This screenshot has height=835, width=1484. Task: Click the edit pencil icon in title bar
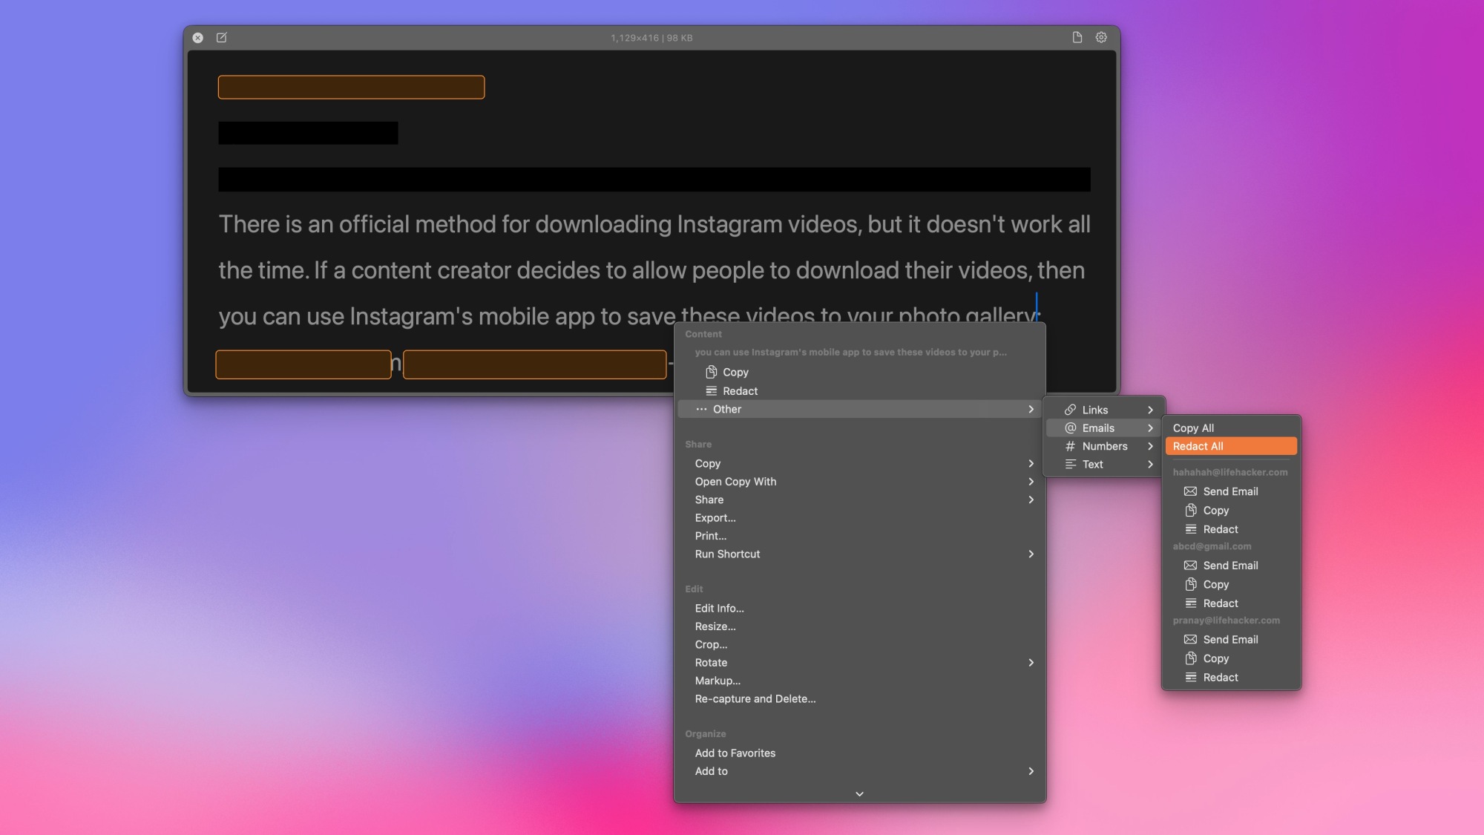point(221,37)
